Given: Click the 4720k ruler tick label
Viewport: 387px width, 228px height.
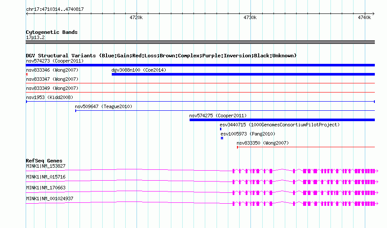Looking at the screenshot, I should [x=136, y=17].
